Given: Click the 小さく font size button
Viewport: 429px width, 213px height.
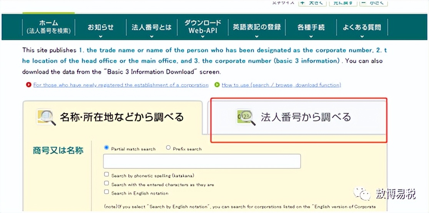Looking at the screenshot, I should click(374, 3).
